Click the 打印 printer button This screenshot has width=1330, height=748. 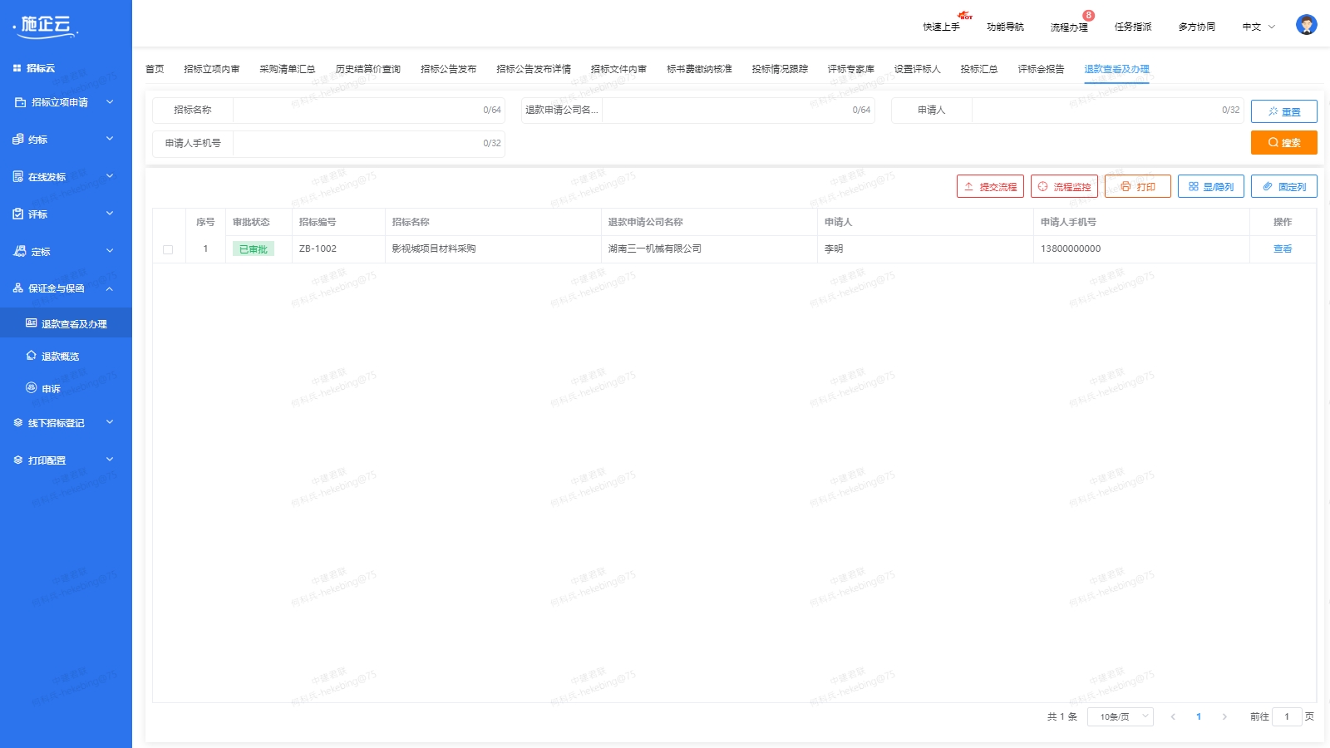pyautogui.click(x=1137, y=186)
